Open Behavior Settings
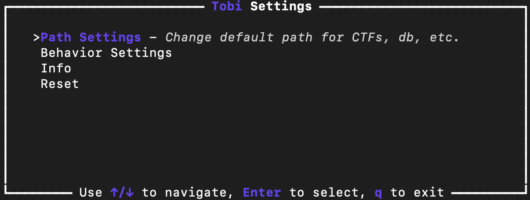 tap(106, 53)
